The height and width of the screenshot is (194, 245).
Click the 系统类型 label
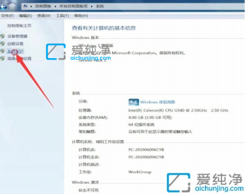(x=87, y=124)
